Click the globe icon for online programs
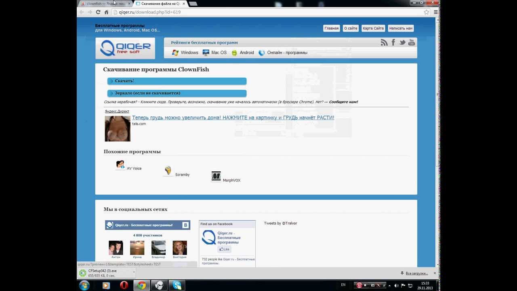Image resolution: width=517 pixels, height=291 pixels. 262,53
